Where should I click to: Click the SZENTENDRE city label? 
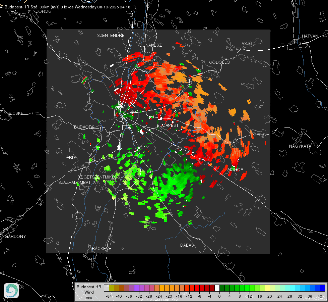click(111, 36)
